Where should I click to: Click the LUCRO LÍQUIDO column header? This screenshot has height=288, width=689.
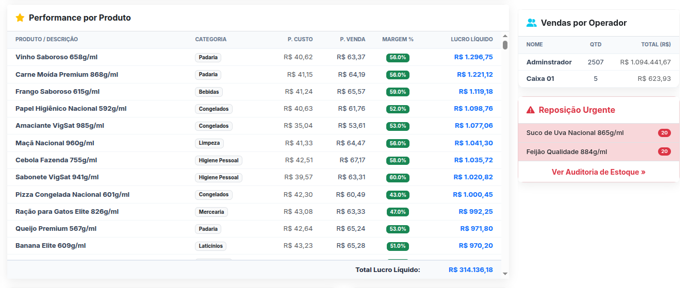click(472, 39)
